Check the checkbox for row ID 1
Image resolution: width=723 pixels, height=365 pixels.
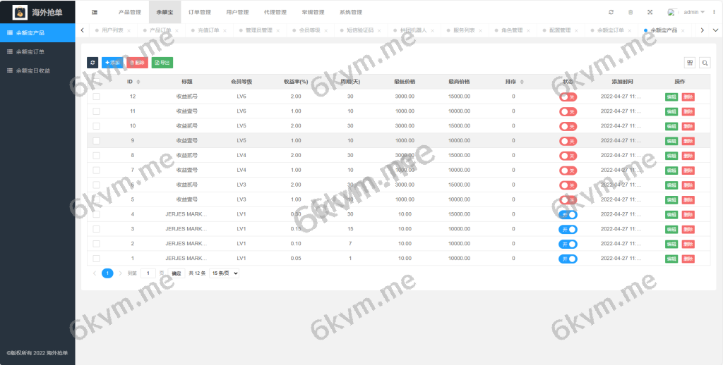tap(96, 259)
